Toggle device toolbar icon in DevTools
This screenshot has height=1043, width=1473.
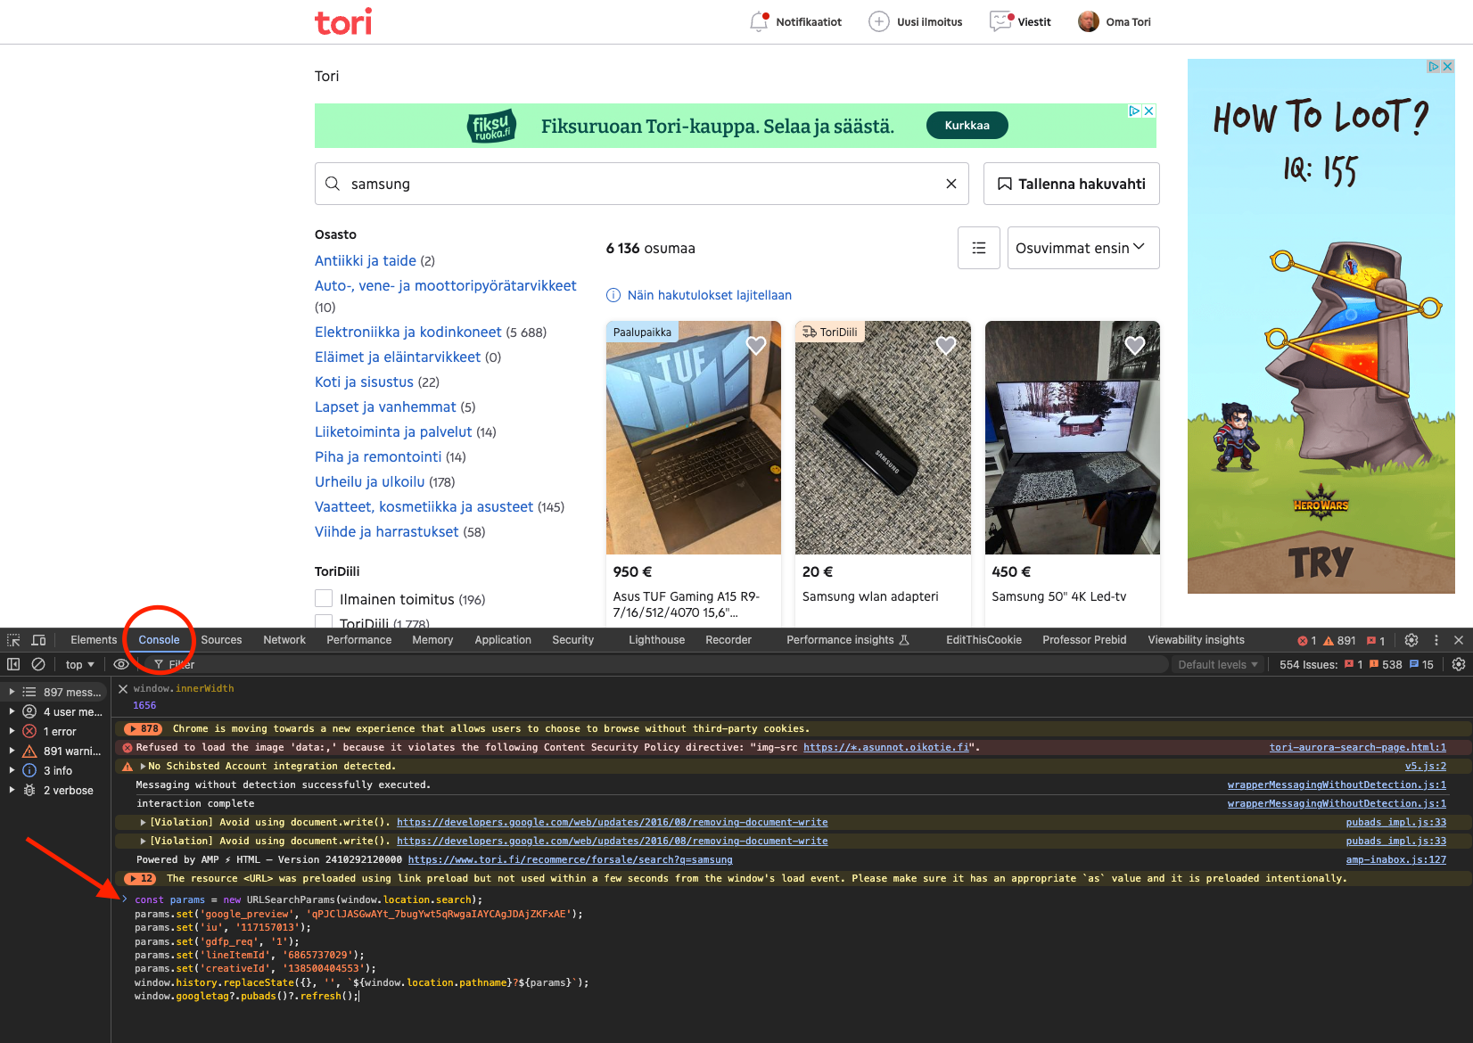[39, 640]
